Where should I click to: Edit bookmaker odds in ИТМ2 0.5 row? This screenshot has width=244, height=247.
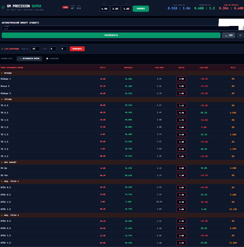[181, 228]
